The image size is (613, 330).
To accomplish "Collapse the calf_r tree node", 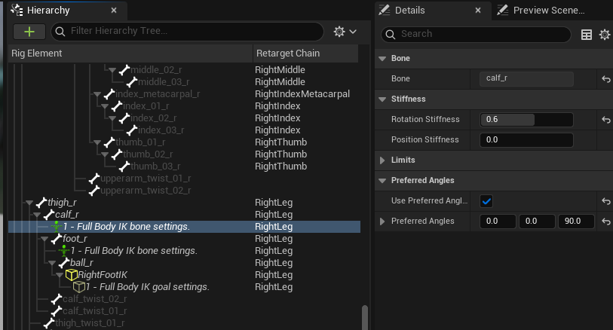I will pos(37,215).
